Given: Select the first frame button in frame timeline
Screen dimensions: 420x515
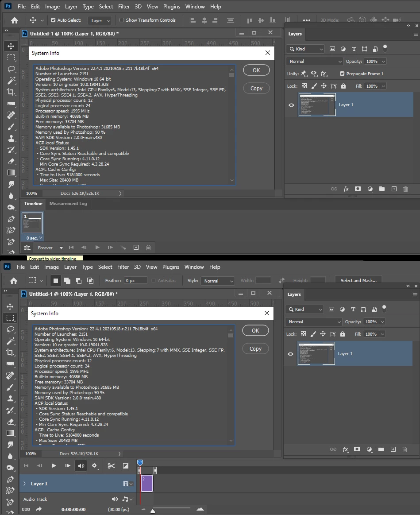Looking at the screenshot, I should coord(71,248).
